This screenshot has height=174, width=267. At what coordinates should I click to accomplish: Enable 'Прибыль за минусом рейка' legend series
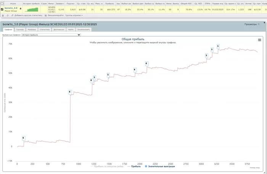pos(107,166)
